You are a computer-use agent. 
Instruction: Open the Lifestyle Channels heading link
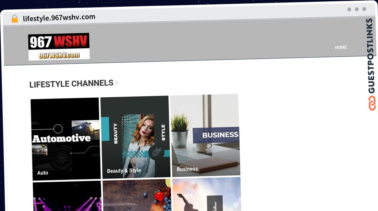[x=71, y=84]
